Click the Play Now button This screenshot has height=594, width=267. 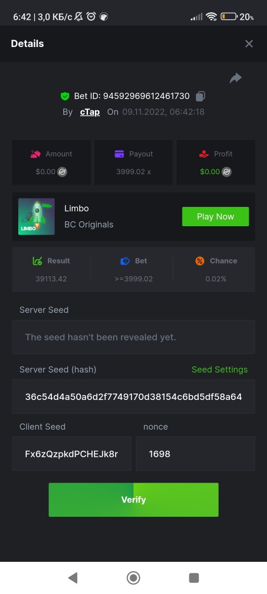click(x=216, y=216)
